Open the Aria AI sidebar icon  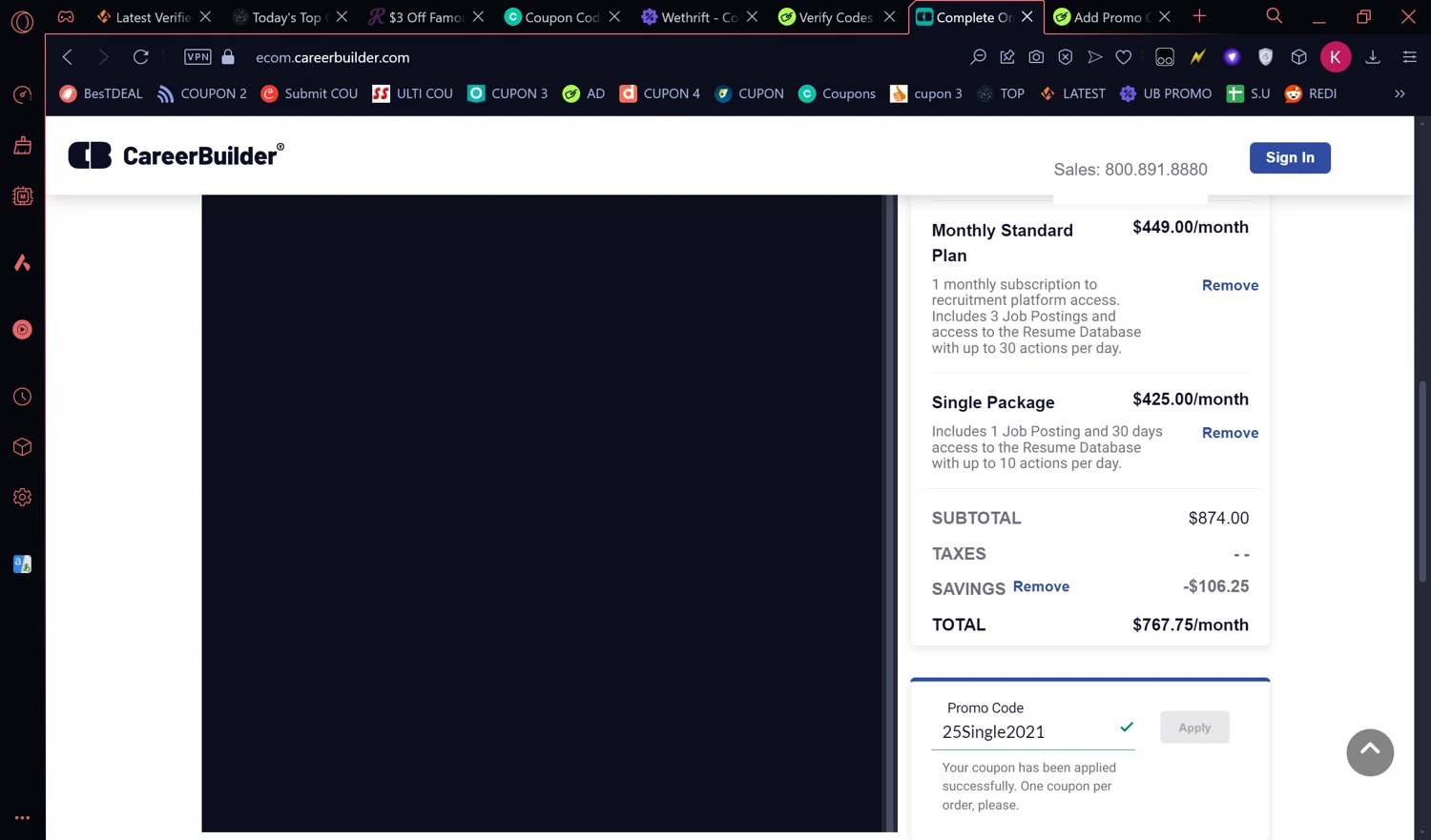(x=22, y=263)
